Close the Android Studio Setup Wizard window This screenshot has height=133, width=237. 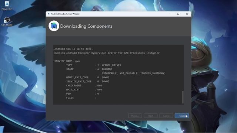click(x=187, y=14)
